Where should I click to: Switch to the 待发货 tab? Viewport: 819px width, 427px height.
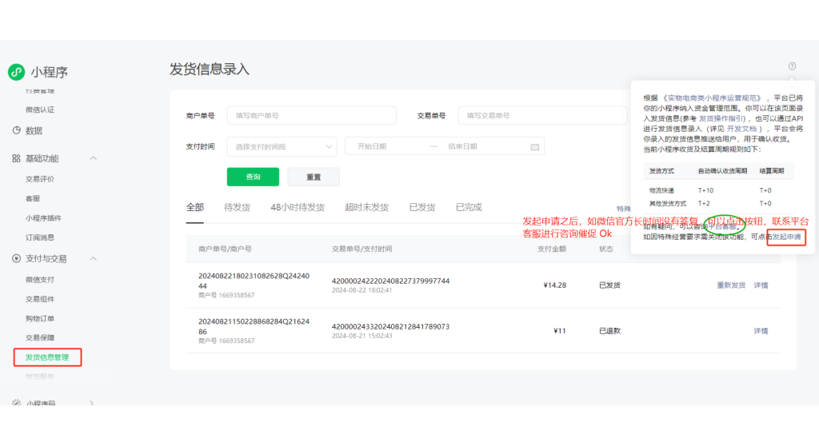point(237,207)
